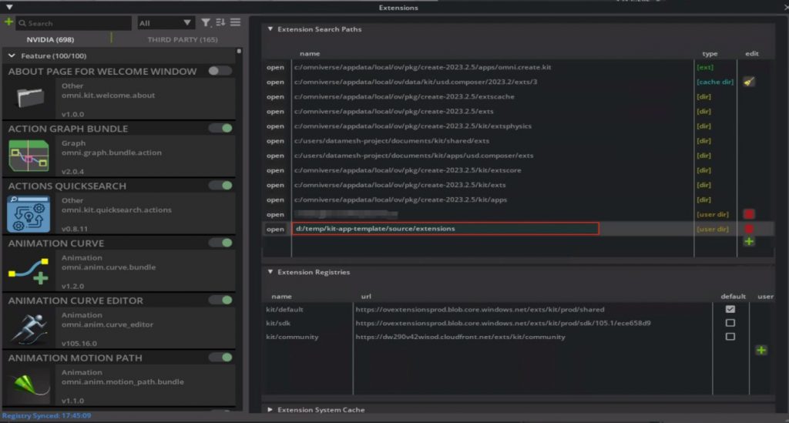The image size is (789, 423).
Task: Add new extension registry with plus icon
Action: (760, 350)
